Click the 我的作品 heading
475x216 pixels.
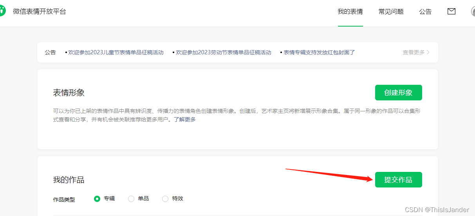(x=69, y=180)
